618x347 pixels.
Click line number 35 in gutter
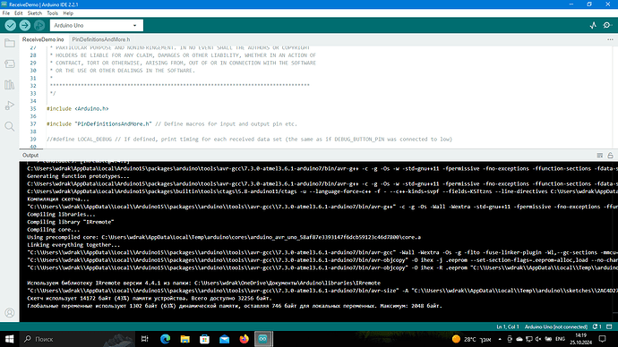(x=33, y=108)
